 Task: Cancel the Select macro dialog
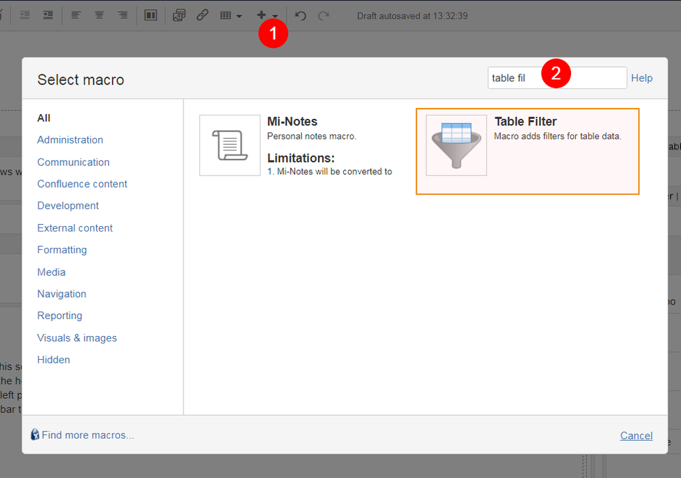tap(636, 436)
